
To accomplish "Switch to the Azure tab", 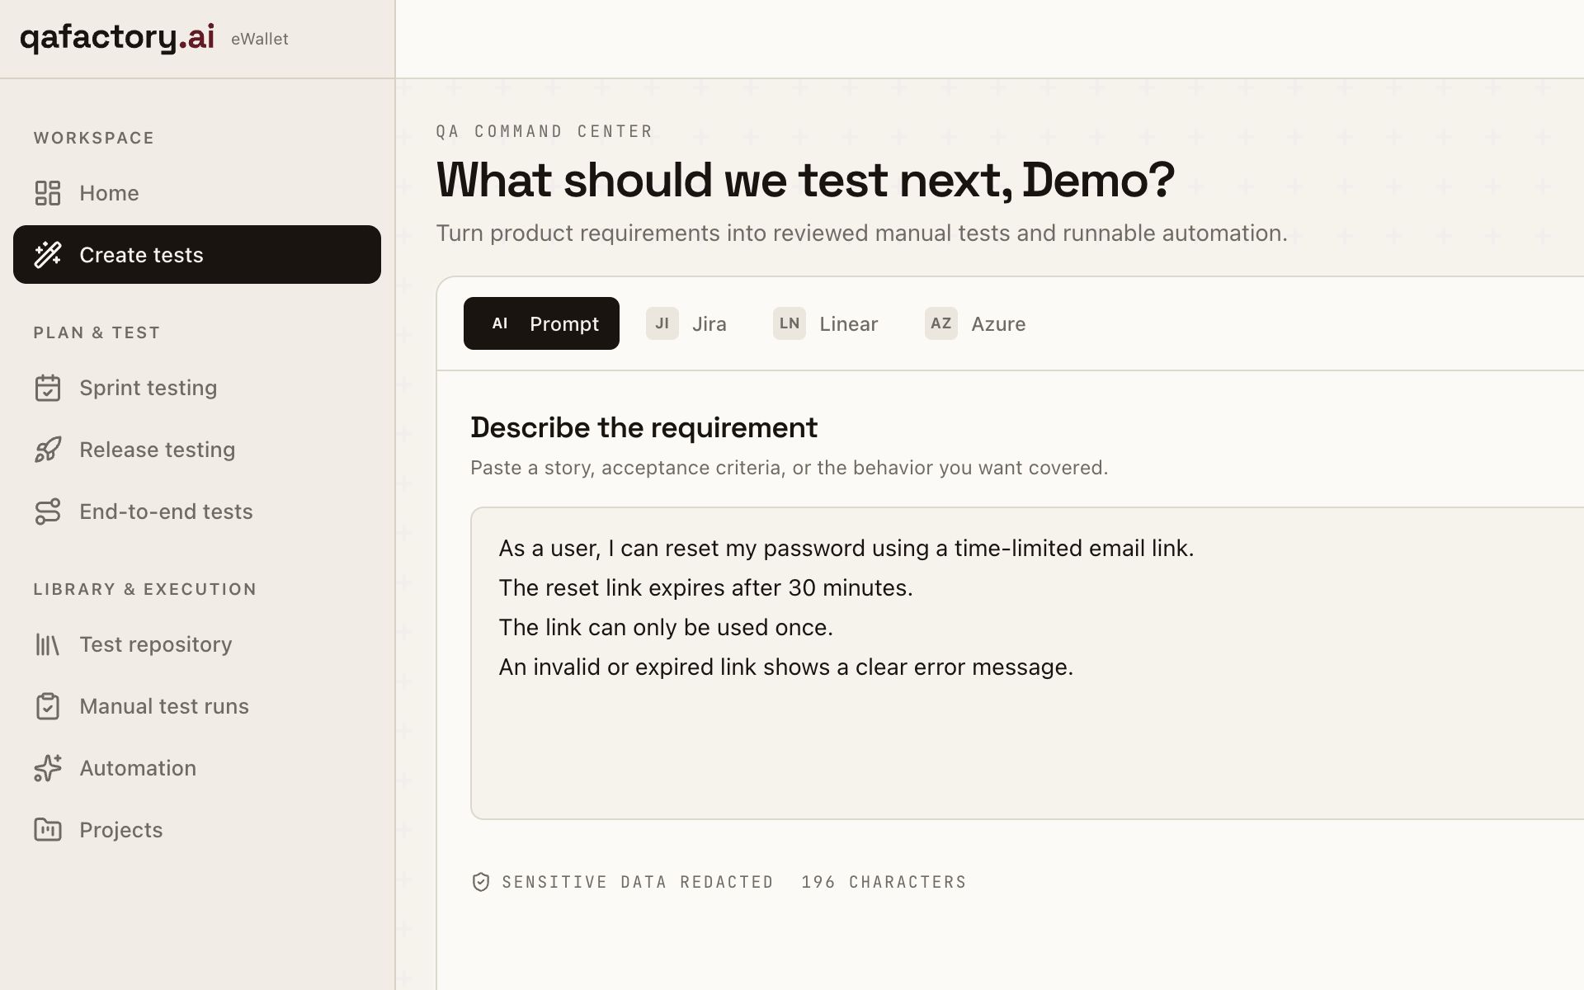I will pyautogui.click(x=975, y=323).
